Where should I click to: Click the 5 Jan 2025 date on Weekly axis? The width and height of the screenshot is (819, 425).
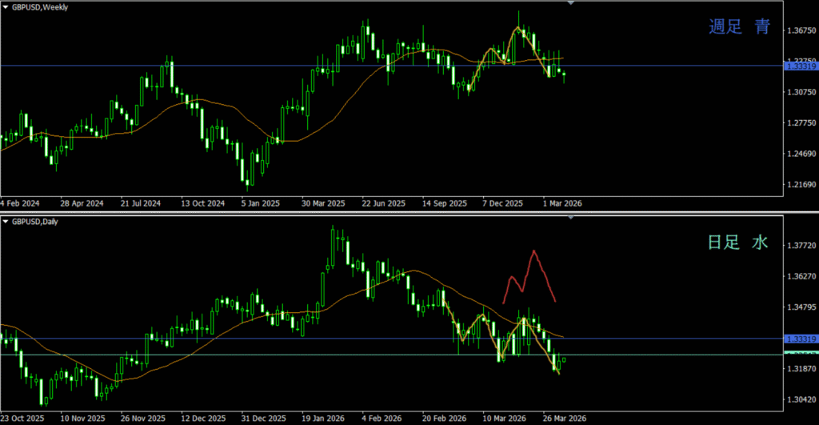click(261, 203)
